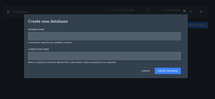Click the endpoint 167.114.124.102:3306
The image size is (215, 99).
point(122,10)
